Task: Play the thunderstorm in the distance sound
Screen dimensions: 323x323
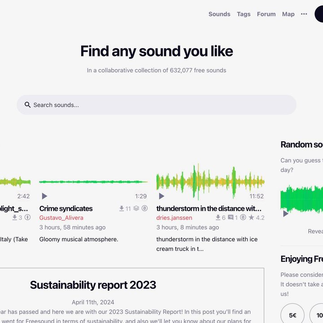Action: [161, 196]
